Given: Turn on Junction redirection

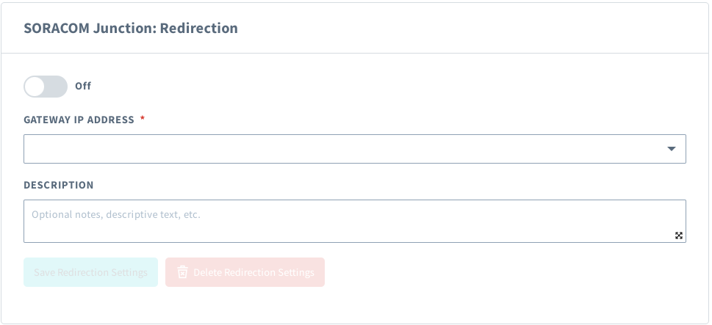Looking at the screenshot, I should pyautogui.click(x=45, y=87).
